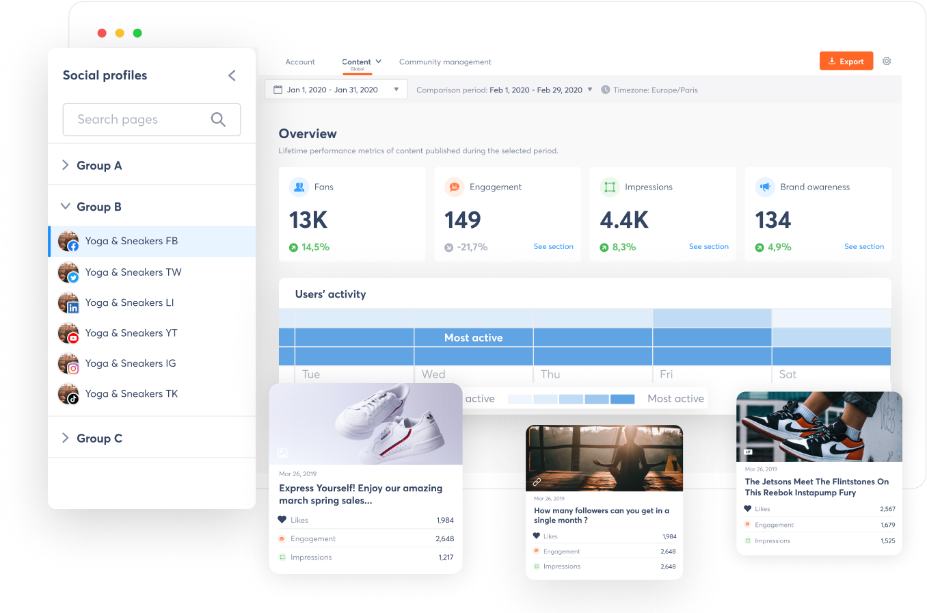Click the Engagement speech-bubble icon
The image size is (927, 613).
tap(453, 186)
